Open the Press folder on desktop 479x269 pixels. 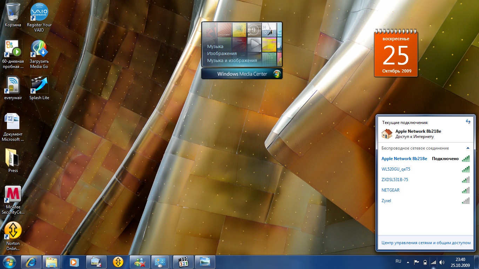pos(13,160)
